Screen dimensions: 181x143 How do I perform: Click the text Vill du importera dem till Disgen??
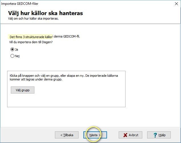(31, 42)
